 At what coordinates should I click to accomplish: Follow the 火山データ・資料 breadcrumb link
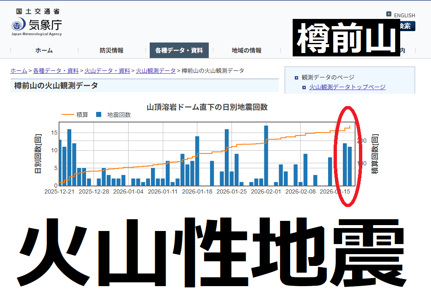(x=107, y=71)
